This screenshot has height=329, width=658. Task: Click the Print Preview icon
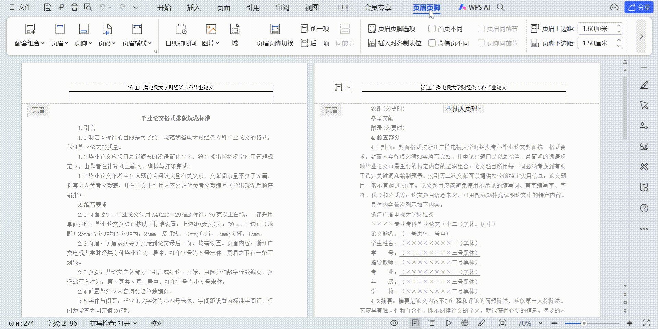(88, 7)
